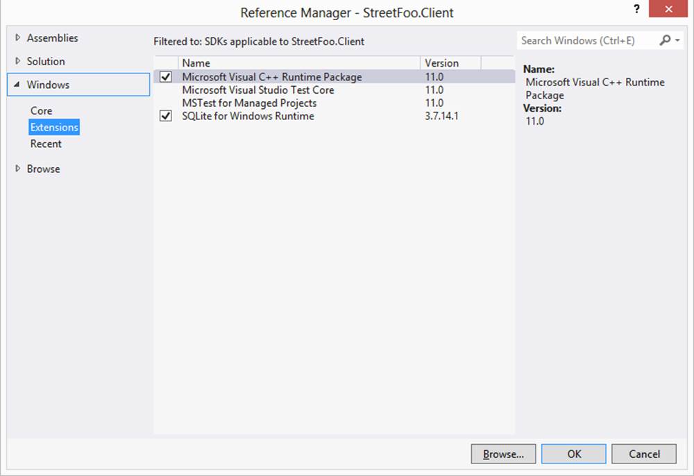
Task: Click the Cancel button
Action: point(644,454)
